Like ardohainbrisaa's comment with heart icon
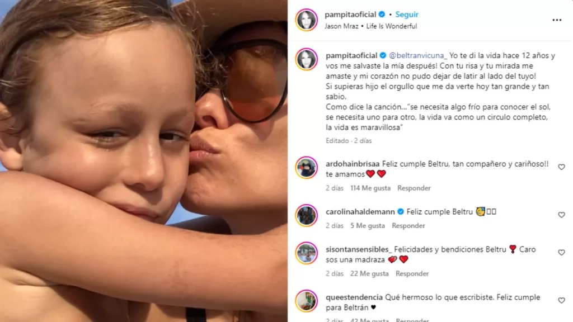 (561, 167)
